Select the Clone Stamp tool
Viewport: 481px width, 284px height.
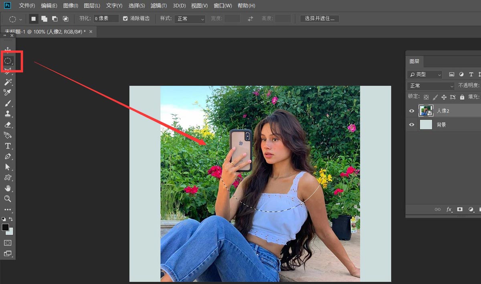(x=8, y=114)
